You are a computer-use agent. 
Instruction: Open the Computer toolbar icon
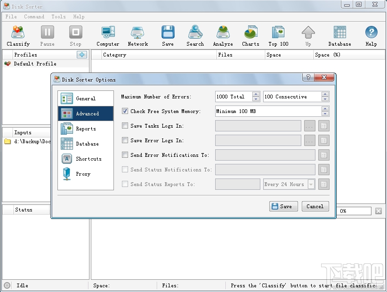[108, 36]
